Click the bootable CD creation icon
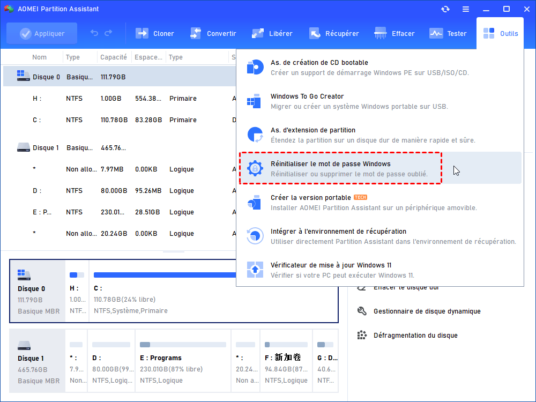536x402 pixels. tap(255, 68)
